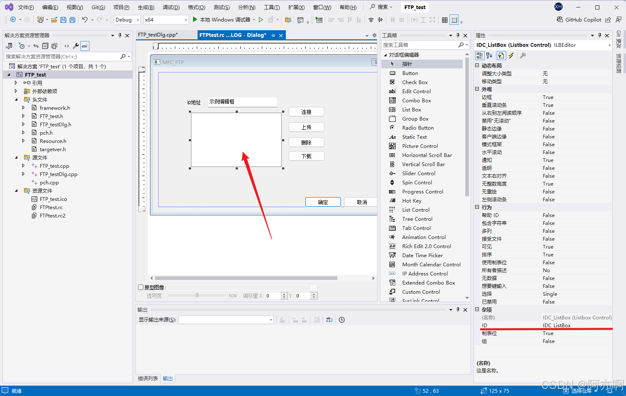Viewport: 626px width, 396px height.
Task: Start the Local Windows Debugger (本地 Windows 调试器)
Action: point(221,19)
